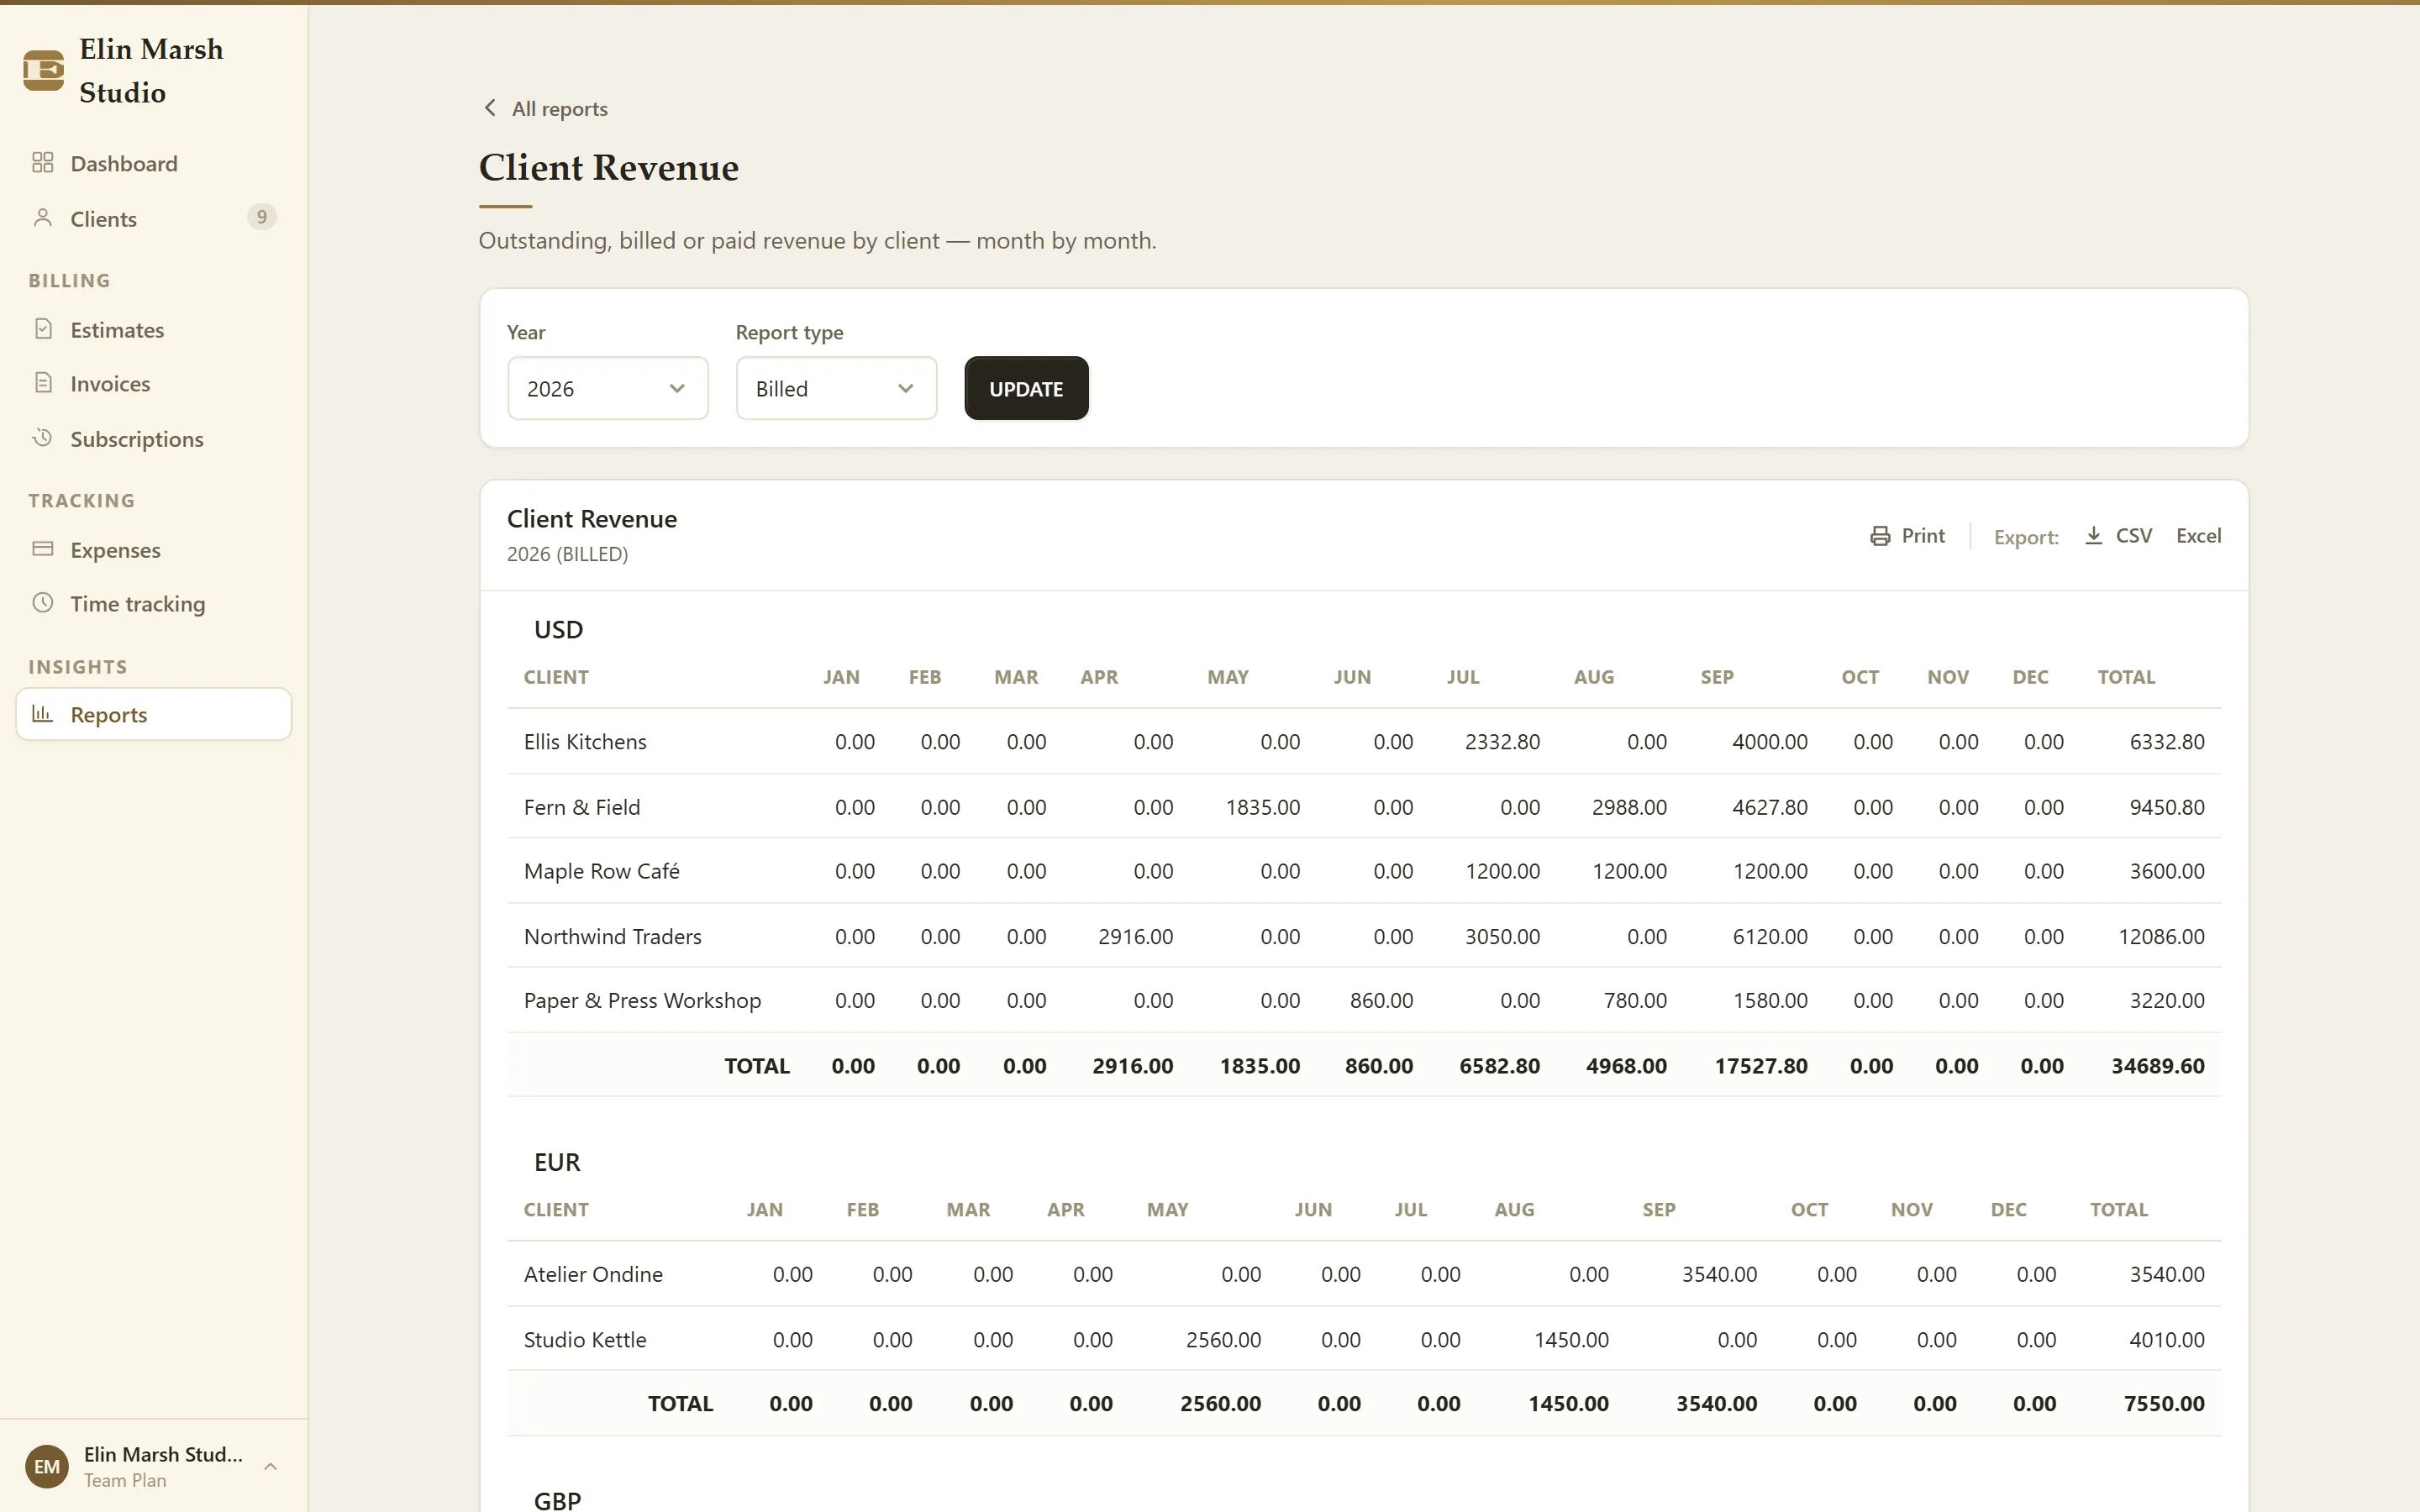Click Northwind Traders April value 2916.00
Image resolution: width=2420 pixels, height=1512 pixels.
pos(1136,937)
